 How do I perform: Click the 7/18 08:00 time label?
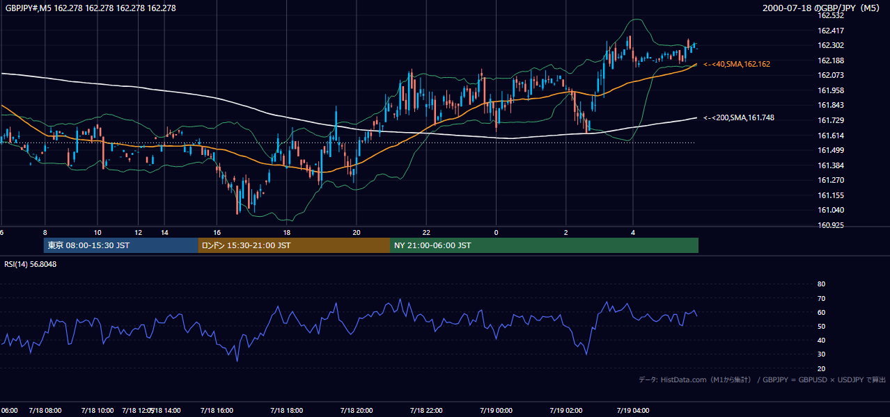(x=45, y=411)
